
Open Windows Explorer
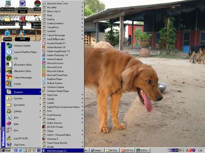(x=63, y=87)
